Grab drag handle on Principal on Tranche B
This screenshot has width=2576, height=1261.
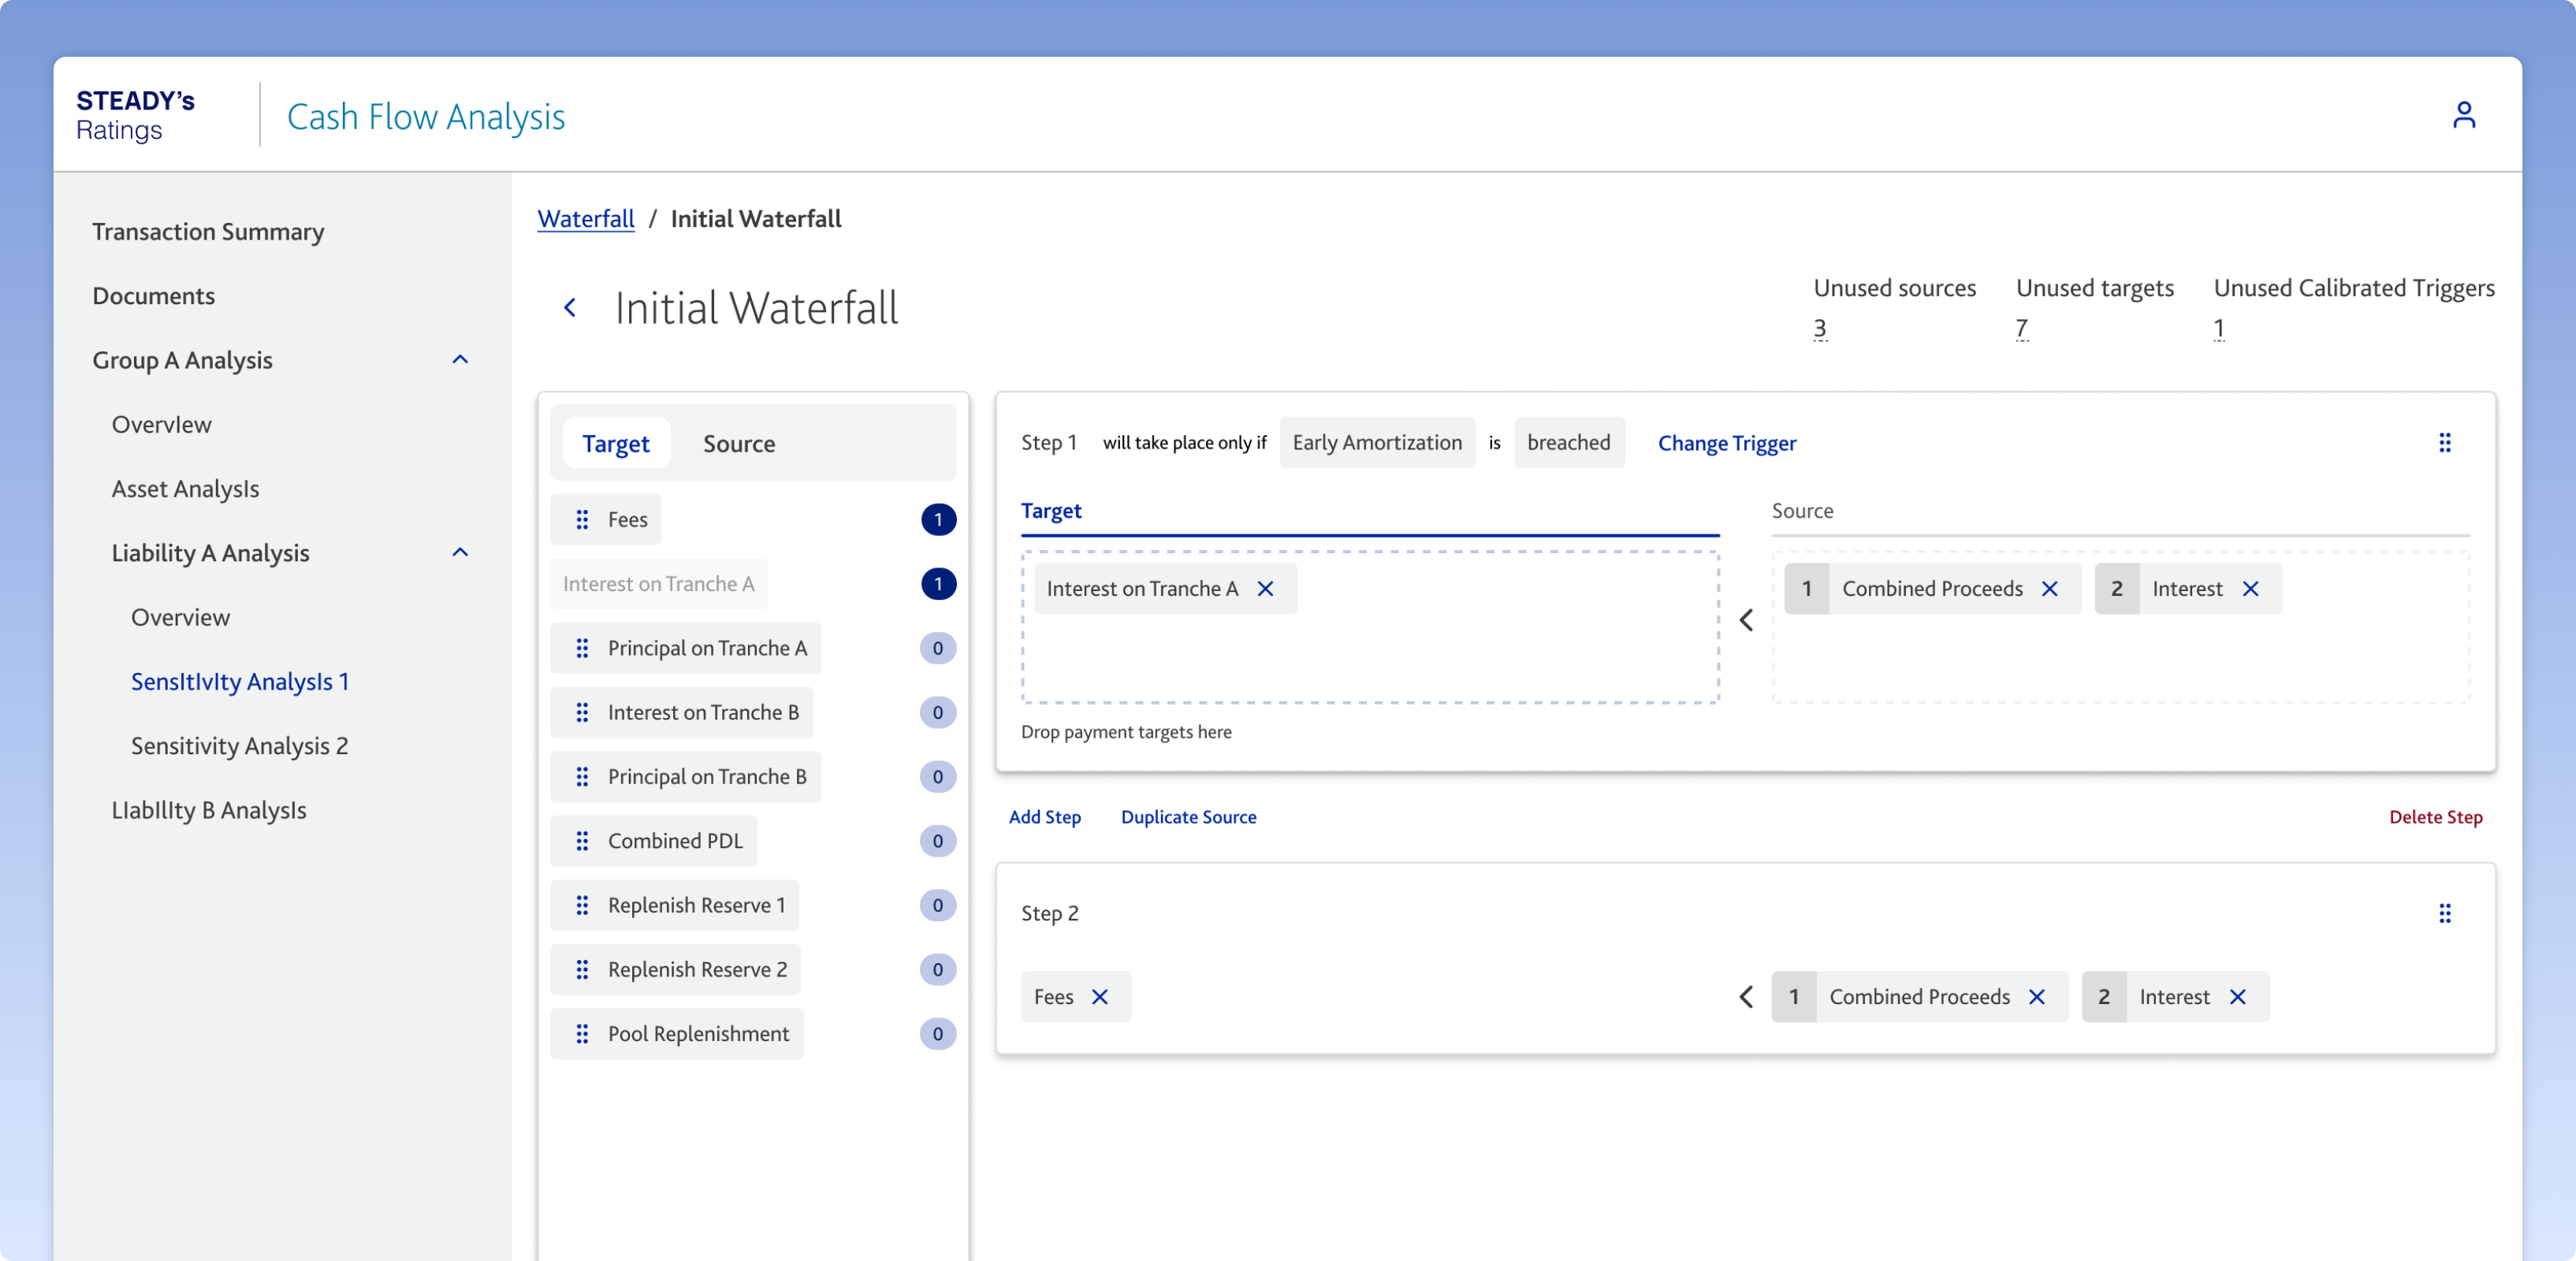(x=582, y=777)
